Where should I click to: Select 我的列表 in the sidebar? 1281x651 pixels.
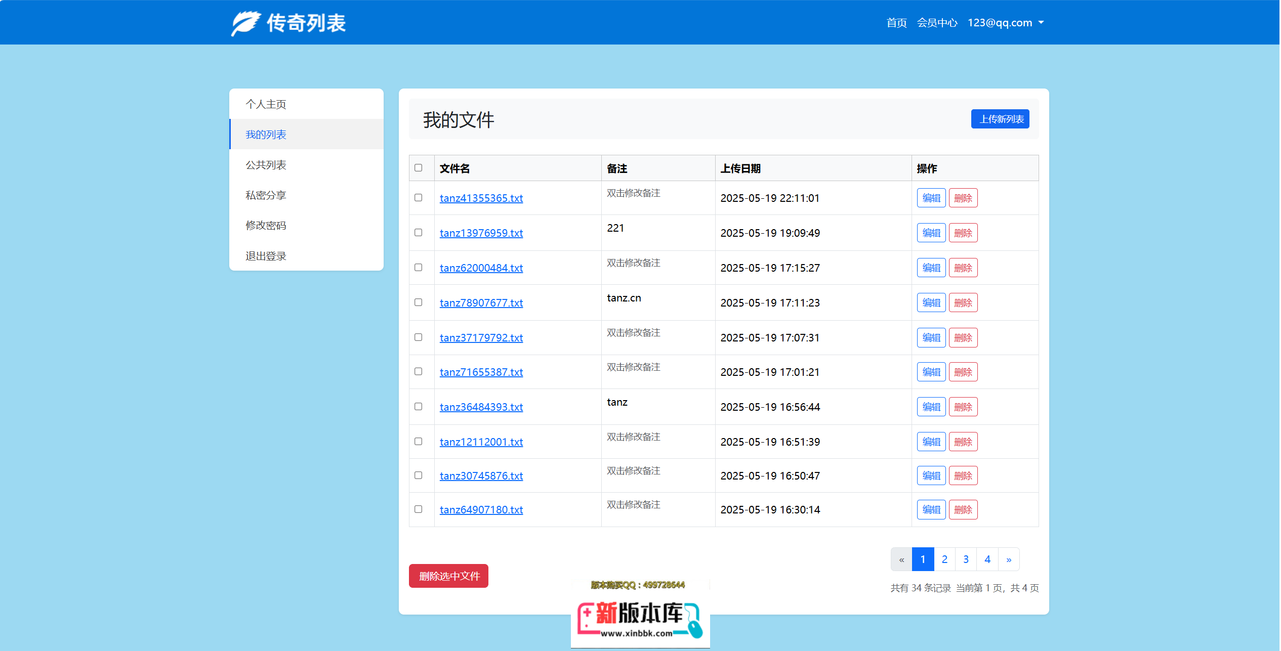tap(306, 135)
